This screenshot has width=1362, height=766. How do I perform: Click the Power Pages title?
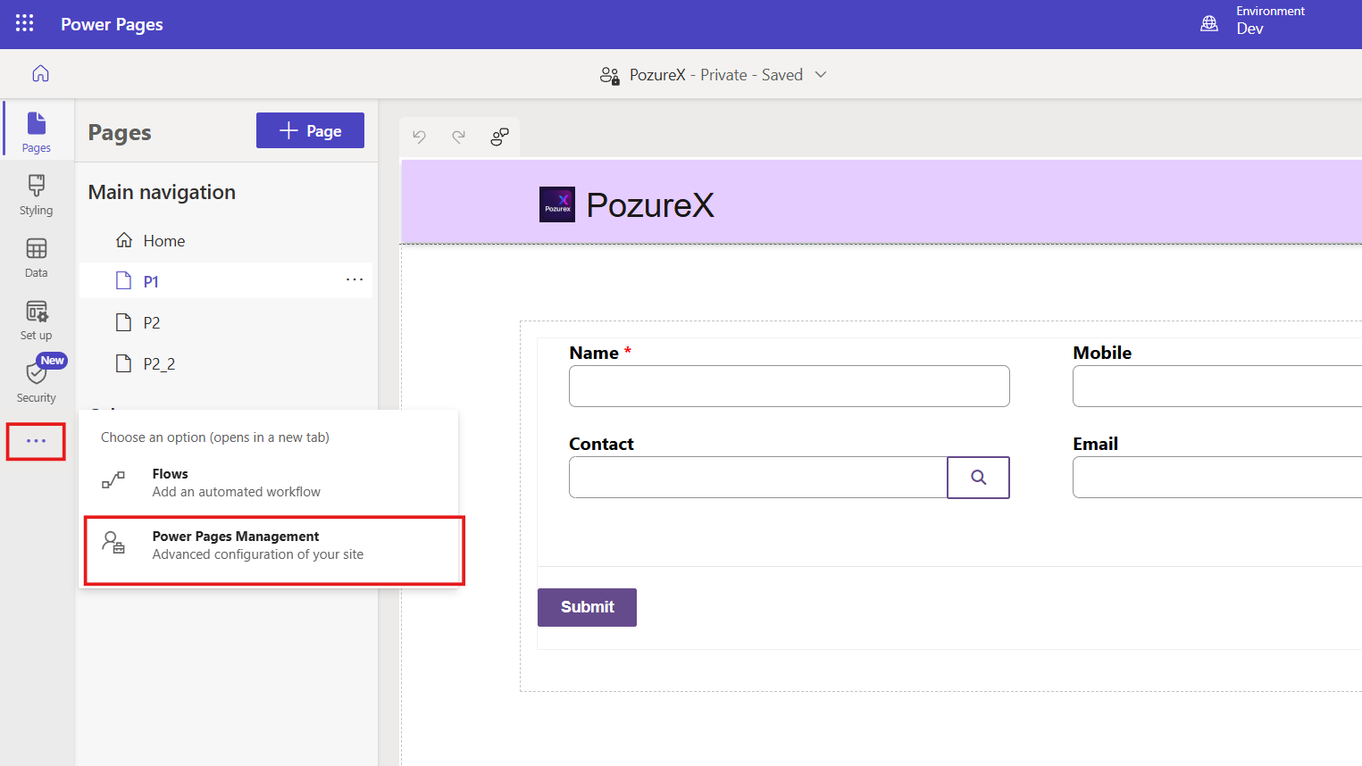click(112, 24)
